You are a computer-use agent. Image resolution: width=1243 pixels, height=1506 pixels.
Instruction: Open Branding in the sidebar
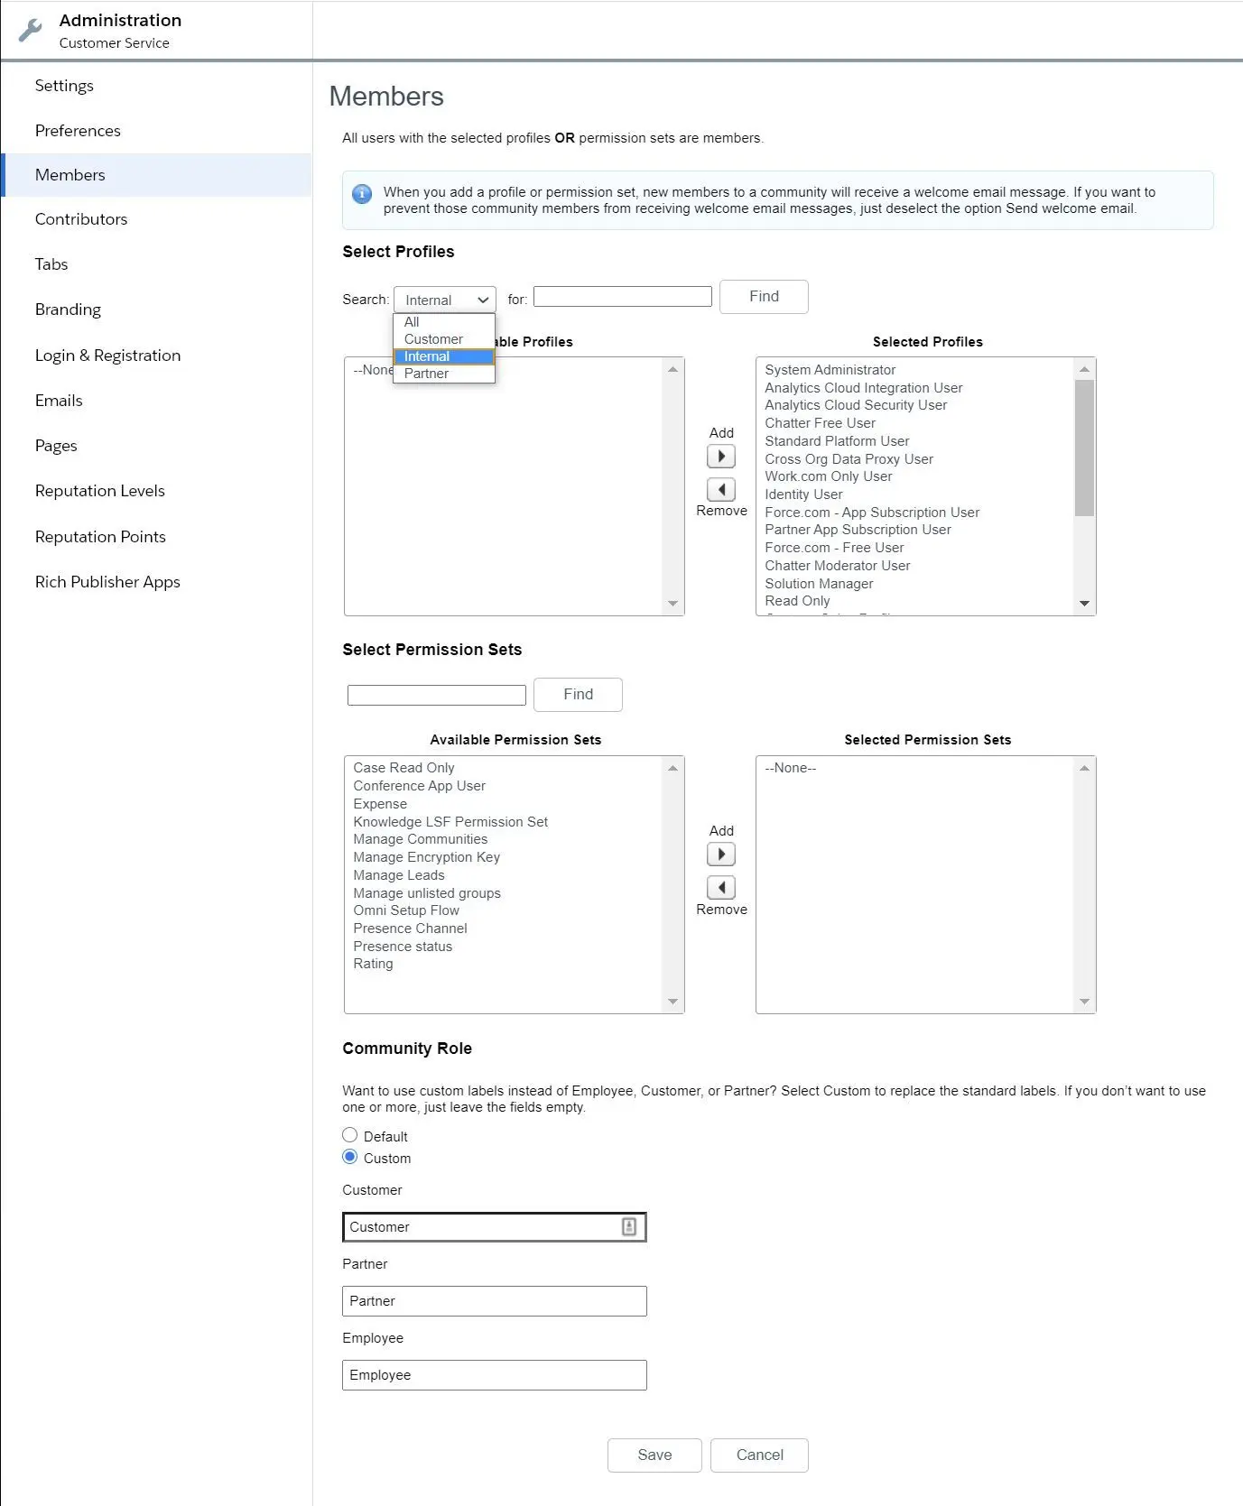(x=68, y=310)
